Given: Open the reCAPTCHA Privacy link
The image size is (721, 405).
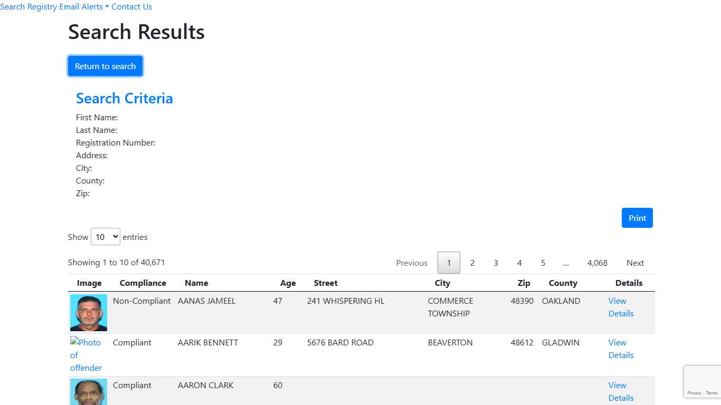Looking at the screenshot, I should (x=694, y=393).
